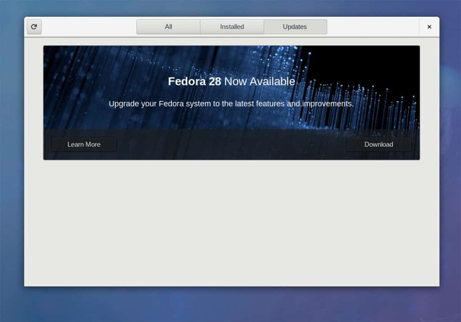Reload available updates using the circular arrow icon
This screenshot has height=322, width=461.
(34, 27)
